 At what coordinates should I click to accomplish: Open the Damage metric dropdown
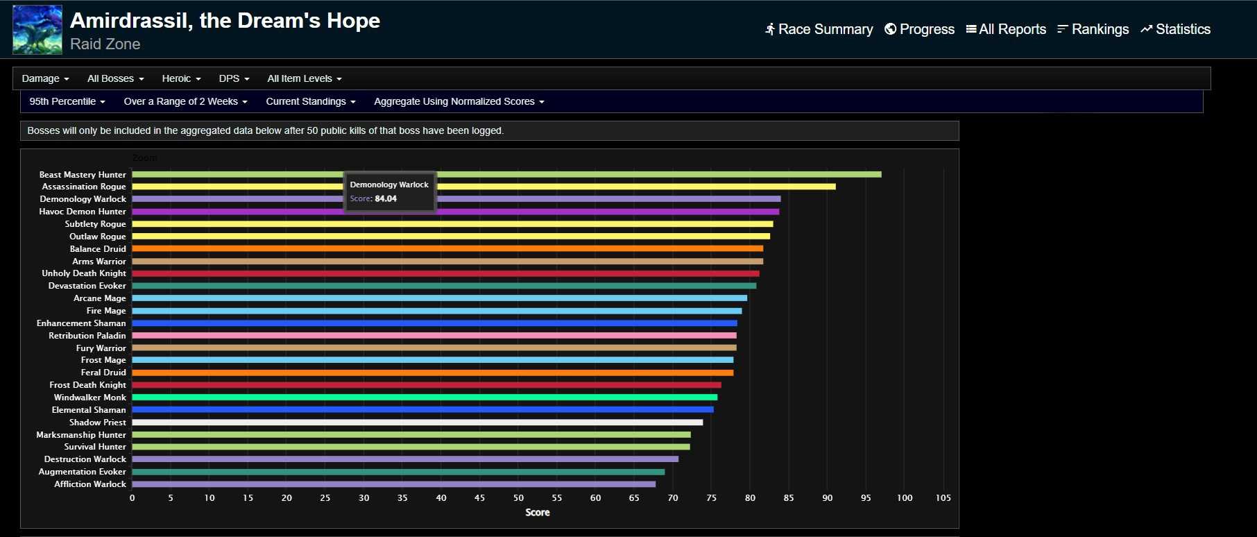[45, 78]
